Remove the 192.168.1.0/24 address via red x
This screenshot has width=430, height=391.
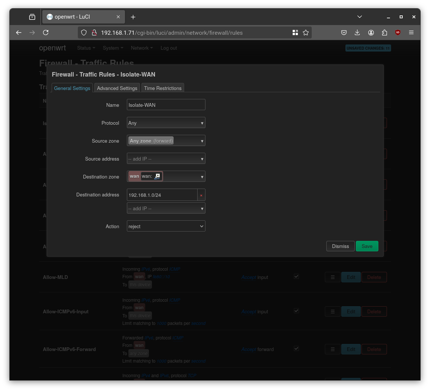[x=201, y=195]
